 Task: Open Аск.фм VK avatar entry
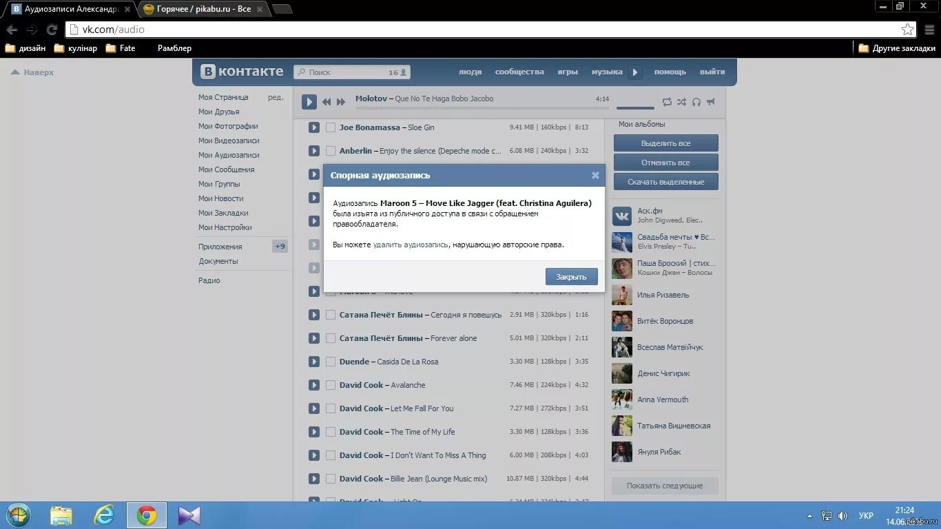pyautogui.click(x=622, y=216)
